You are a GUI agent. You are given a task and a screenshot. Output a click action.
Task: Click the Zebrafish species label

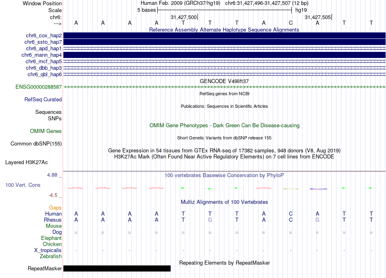pos(51,257)
